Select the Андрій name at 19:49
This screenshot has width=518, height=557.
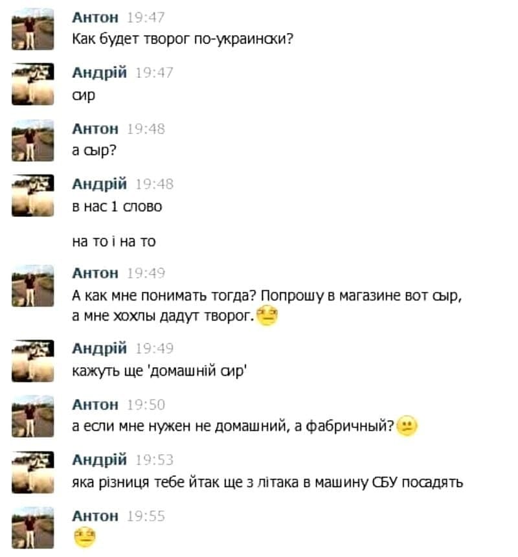click(x=100, y=348)
